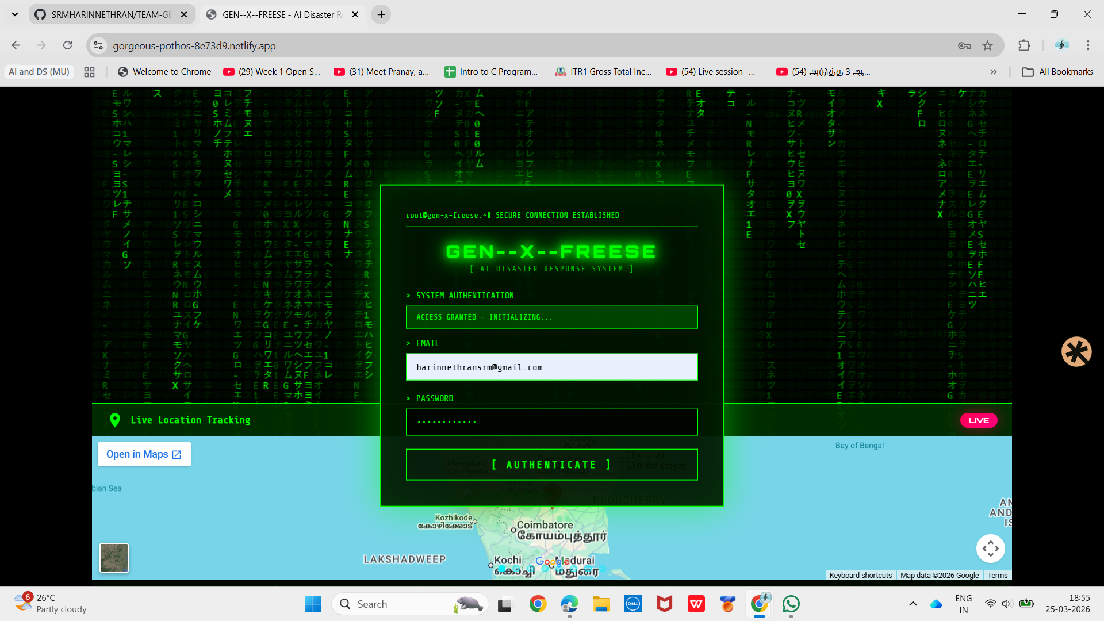Bookmark this page with star icon

987,45
